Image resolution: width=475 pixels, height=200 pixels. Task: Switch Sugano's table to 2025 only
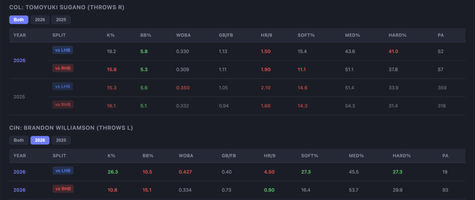pyautogui.click(x=61, y=20)
